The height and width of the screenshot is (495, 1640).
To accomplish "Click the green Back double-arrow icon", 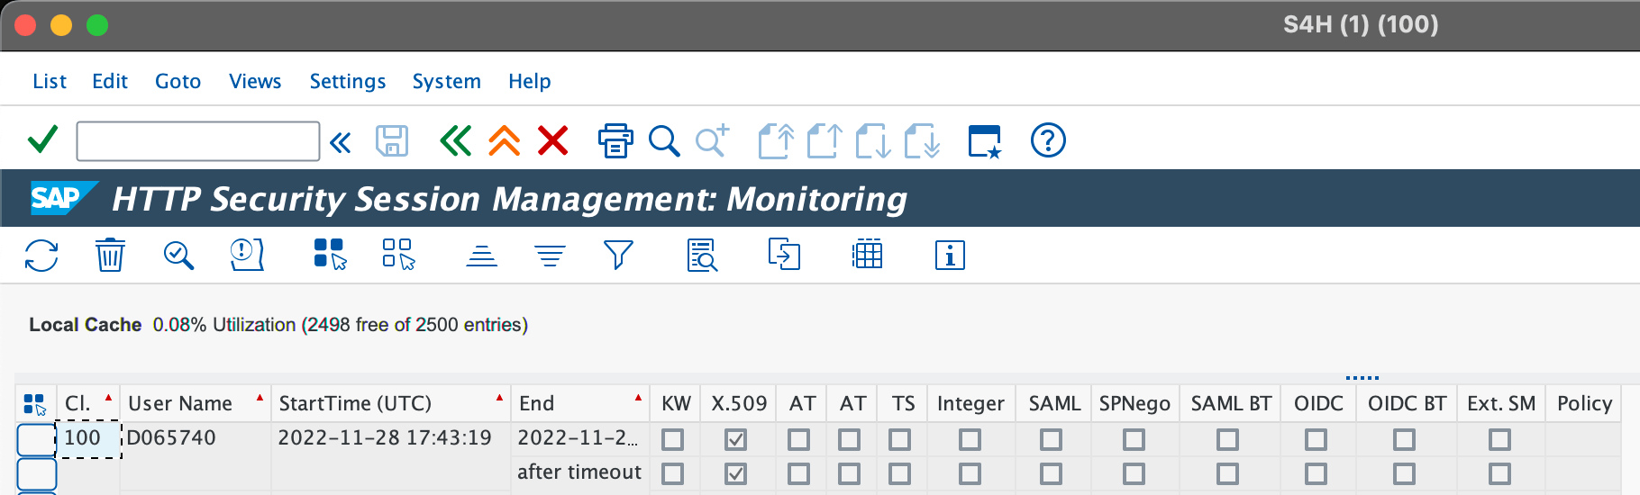I will (455, 141).
